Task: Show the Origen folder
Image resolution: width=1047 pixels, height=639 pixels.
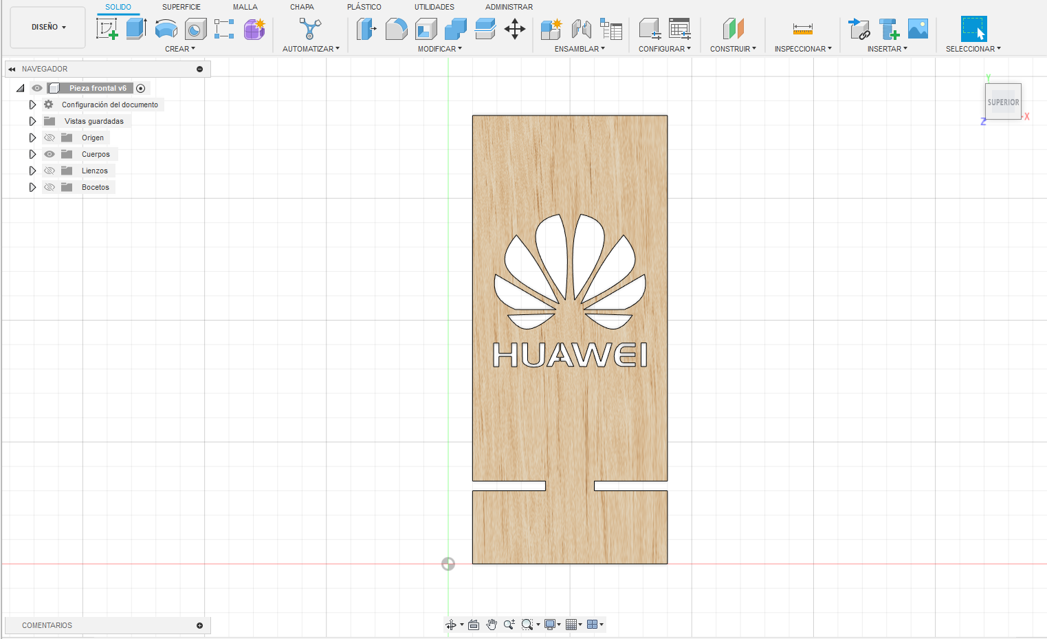Action: pos(49,138)
